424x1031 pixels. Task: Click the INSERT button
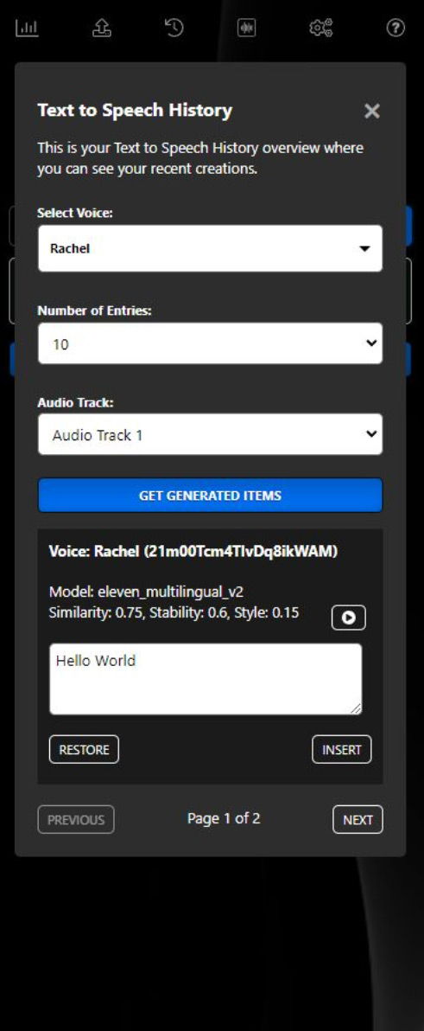pyautogui.click(x=341, y=750)
